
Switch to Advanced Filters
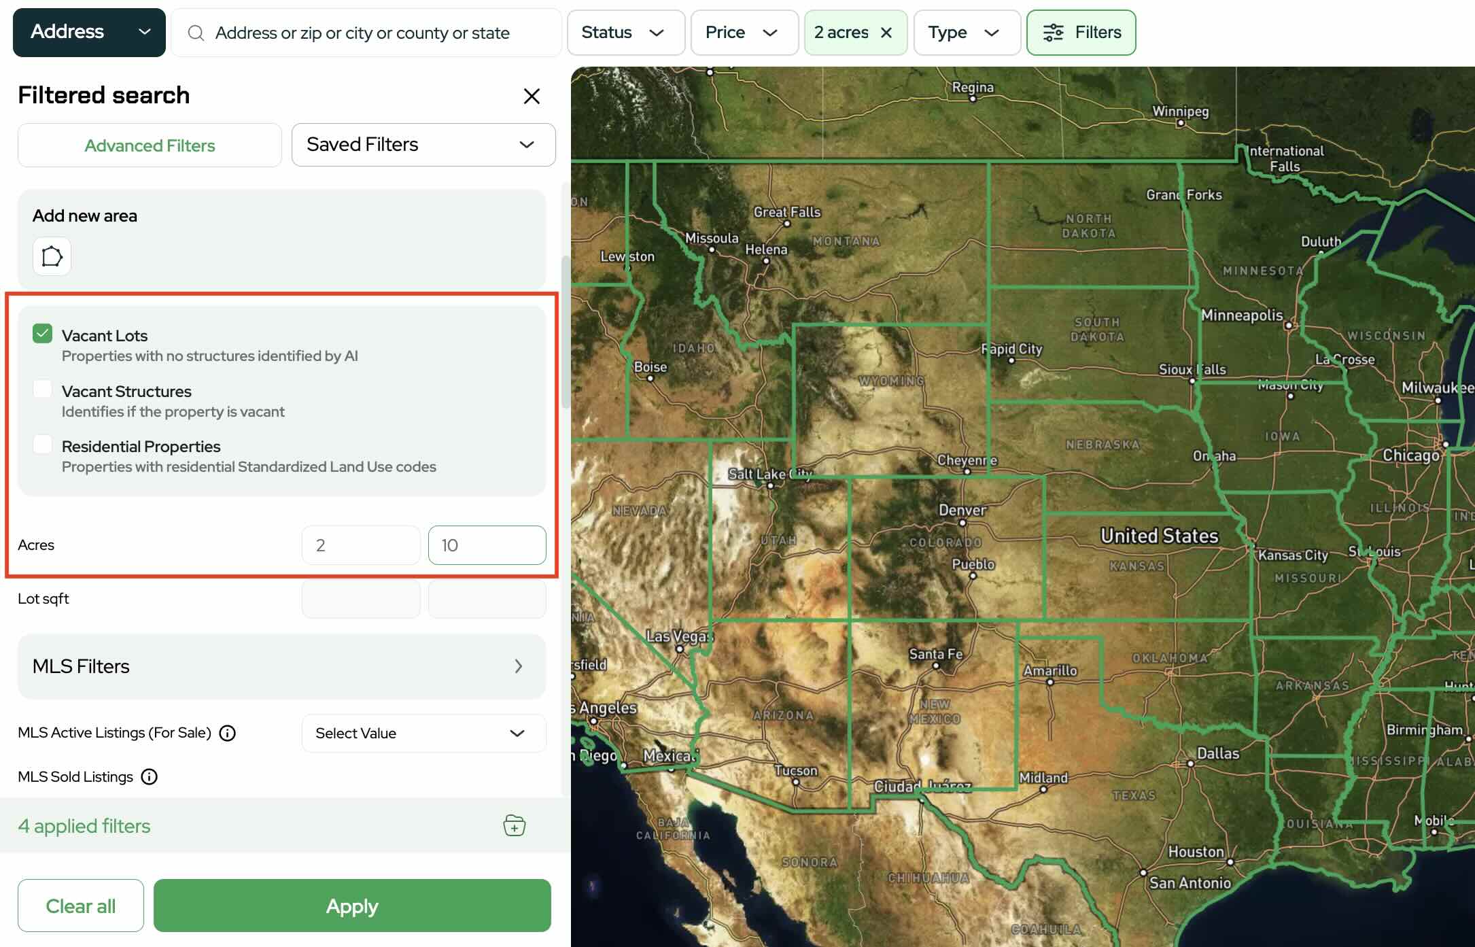pos(149,145)
